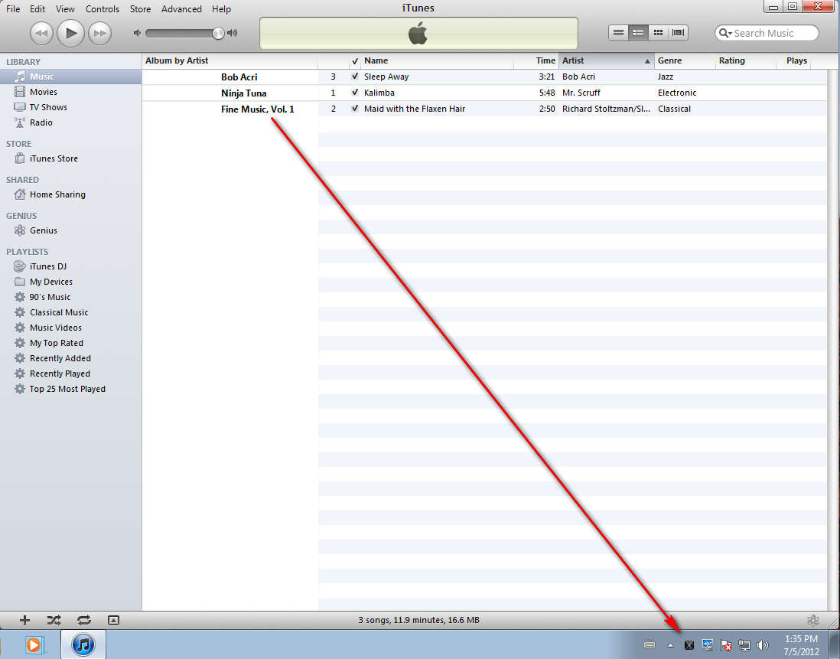This screenshot has height=659, width=840.
Task: Open the View menu
Action: click(x=65, y=9)
